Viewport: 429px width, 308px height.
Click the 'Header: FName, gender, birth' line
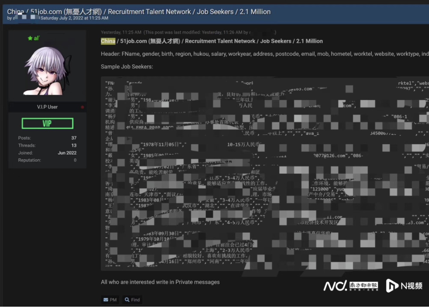point(265,54)
